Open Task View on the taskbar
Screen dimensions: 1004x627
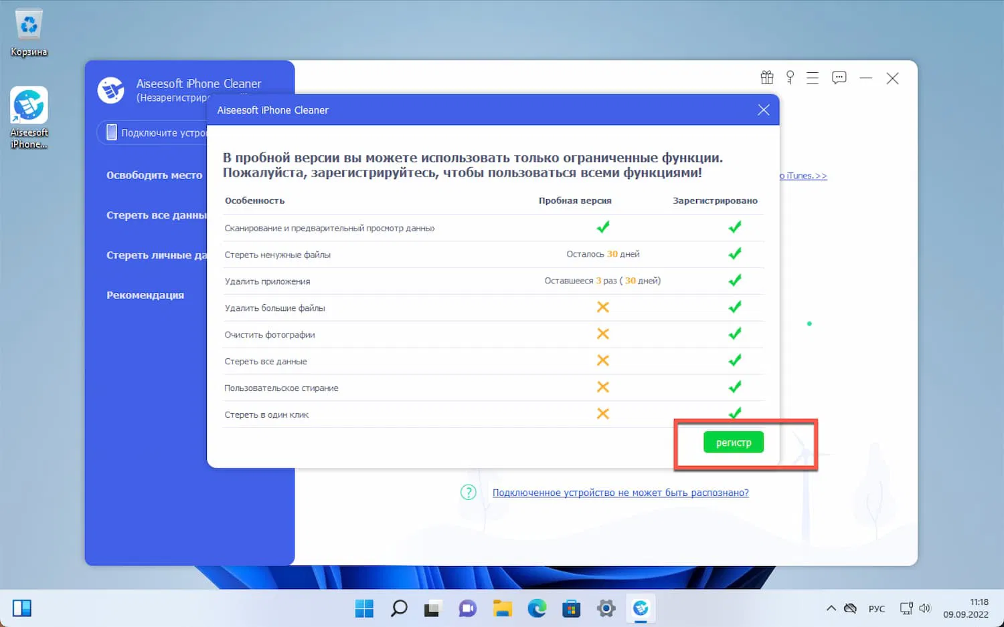pos(432,608)
